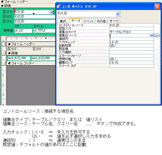This screenshot has width=162, height=155.
Task: Click the 入力チェック value field
Action: pos(131,42)
